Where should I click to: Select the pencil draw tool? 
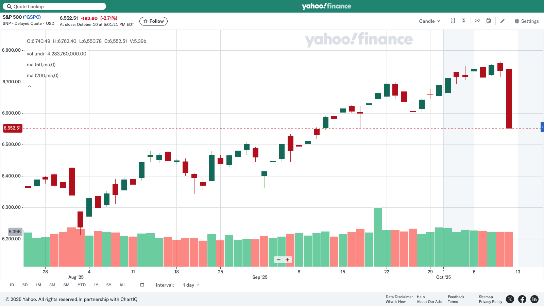[503, 21]
